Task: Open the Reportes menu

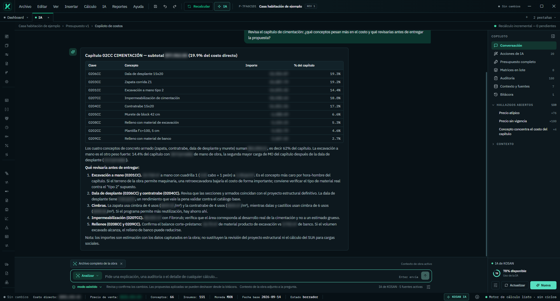Action: (120, 6)
